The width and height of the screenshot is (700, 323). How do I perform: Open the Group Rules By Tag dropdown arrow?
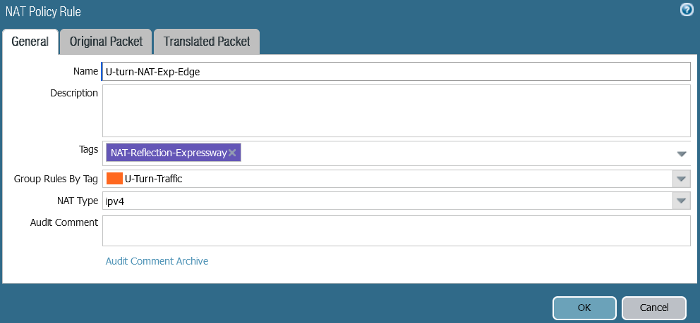click(x=681, y=179)
